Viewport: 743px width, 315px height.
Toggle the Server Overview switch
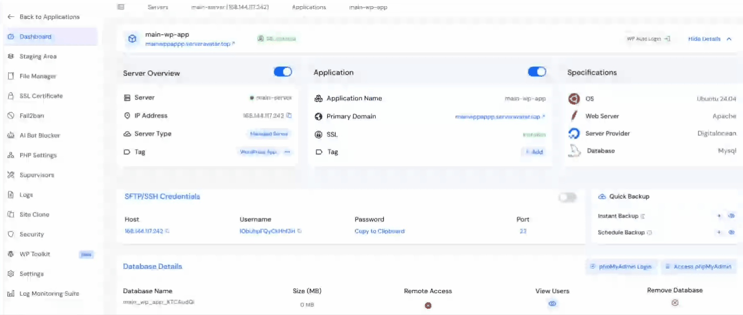pos(283,72)
